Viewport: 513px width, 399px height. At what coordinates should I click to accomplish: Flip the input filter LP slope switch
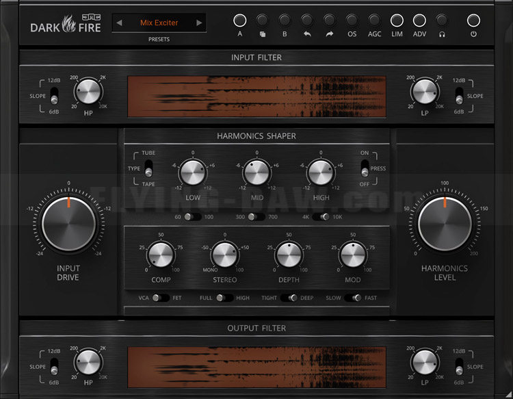pyautogui.click(x=459, y=96)
